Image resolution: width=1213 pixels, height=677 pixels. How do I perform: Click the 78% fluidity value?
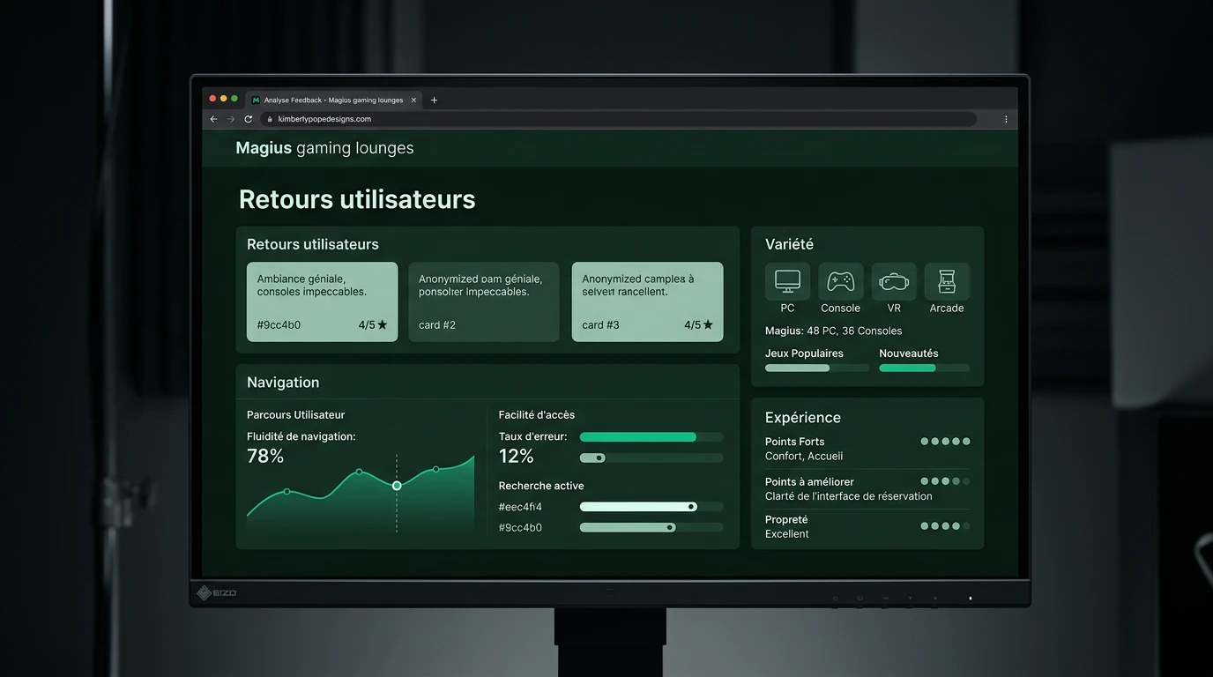pyautogui.click(x=265, y=457)
